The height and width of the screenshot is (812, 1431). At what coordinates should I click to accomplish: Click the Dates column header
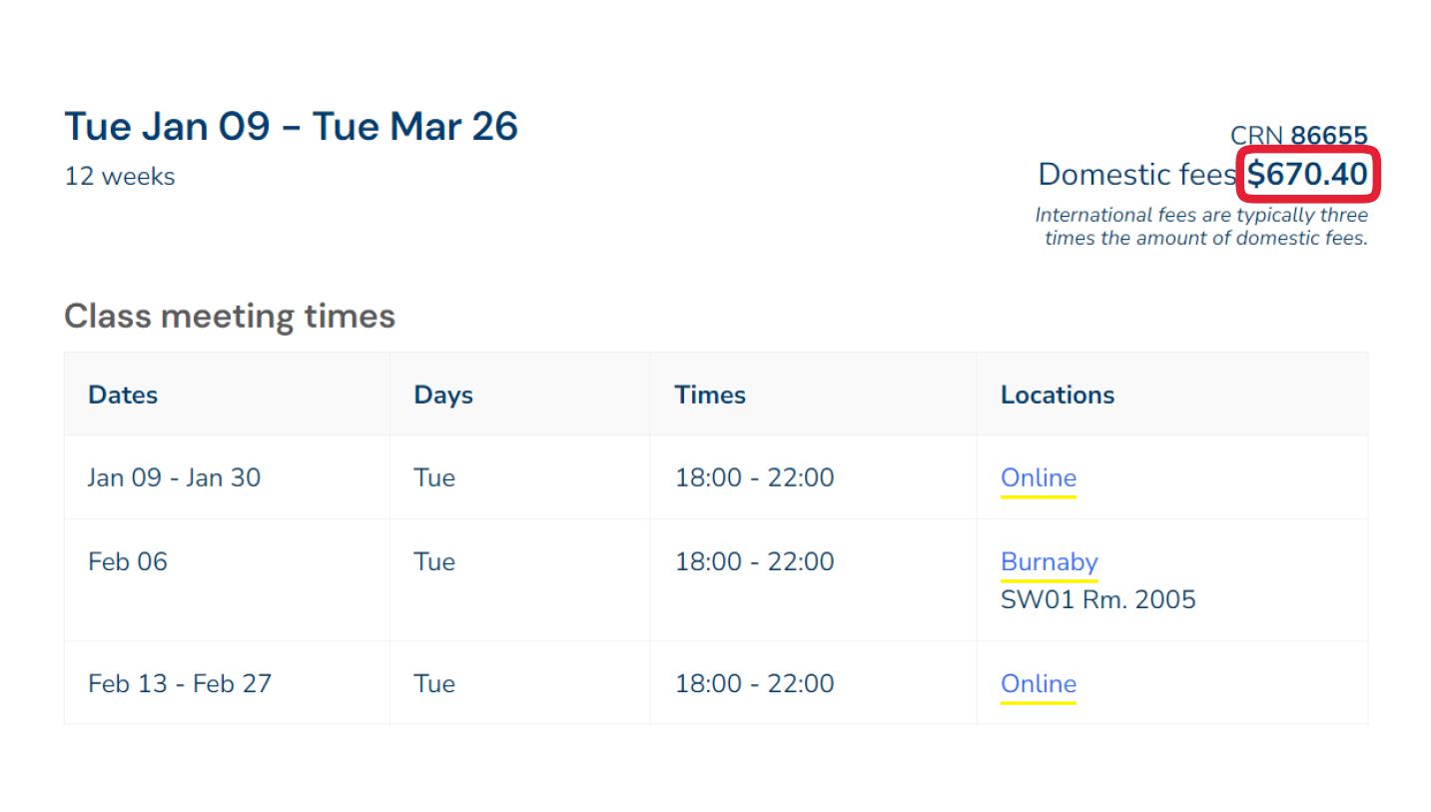[x=123, y=395]
